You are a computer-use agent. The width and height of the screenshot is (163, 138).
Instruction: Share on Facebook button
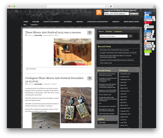148,13
